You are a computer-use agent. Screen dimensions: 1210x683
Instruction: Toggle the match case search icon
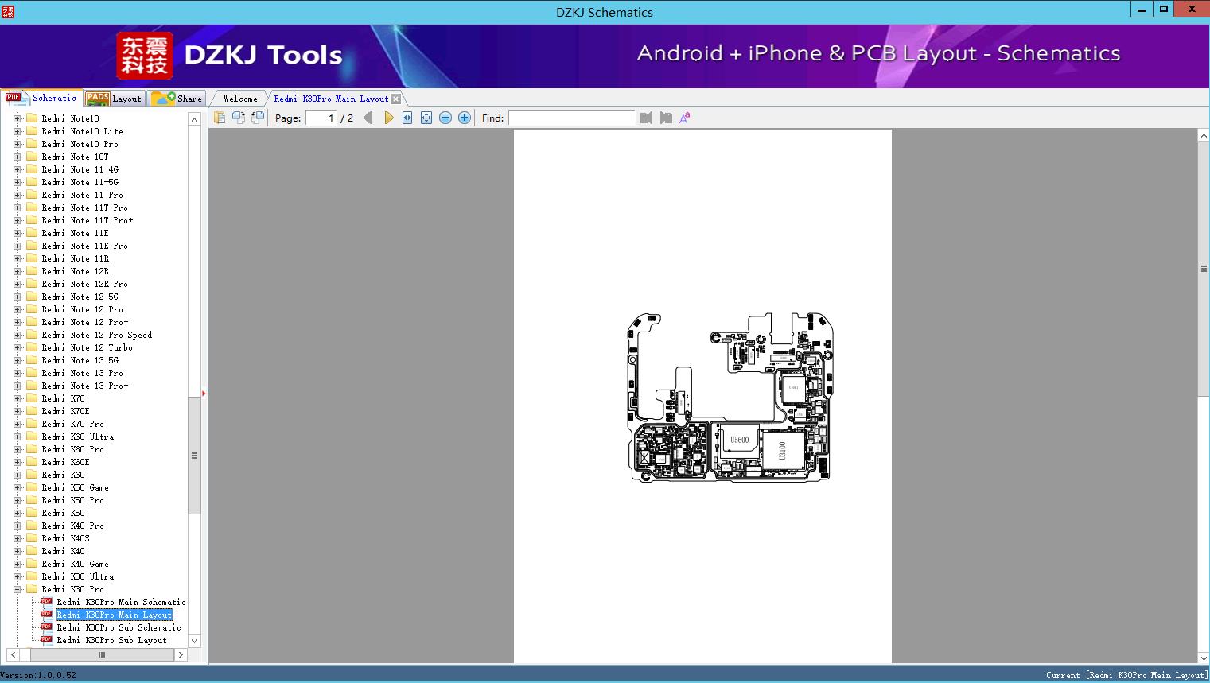tap(684, 118)
